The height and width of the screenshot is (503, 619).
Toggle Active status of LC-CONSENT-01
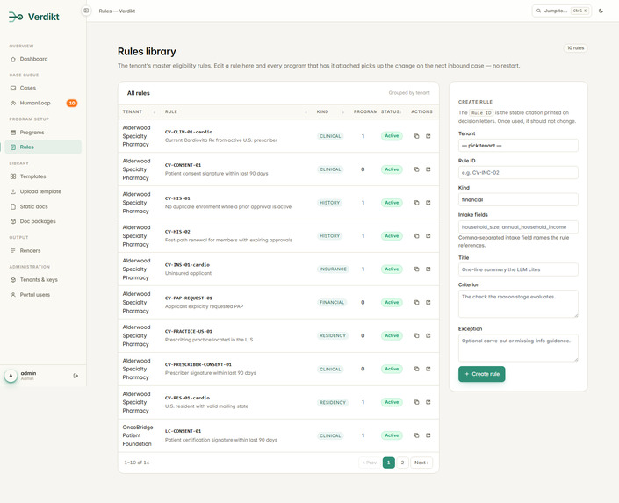pyautogui.click(x=392, y=435)
